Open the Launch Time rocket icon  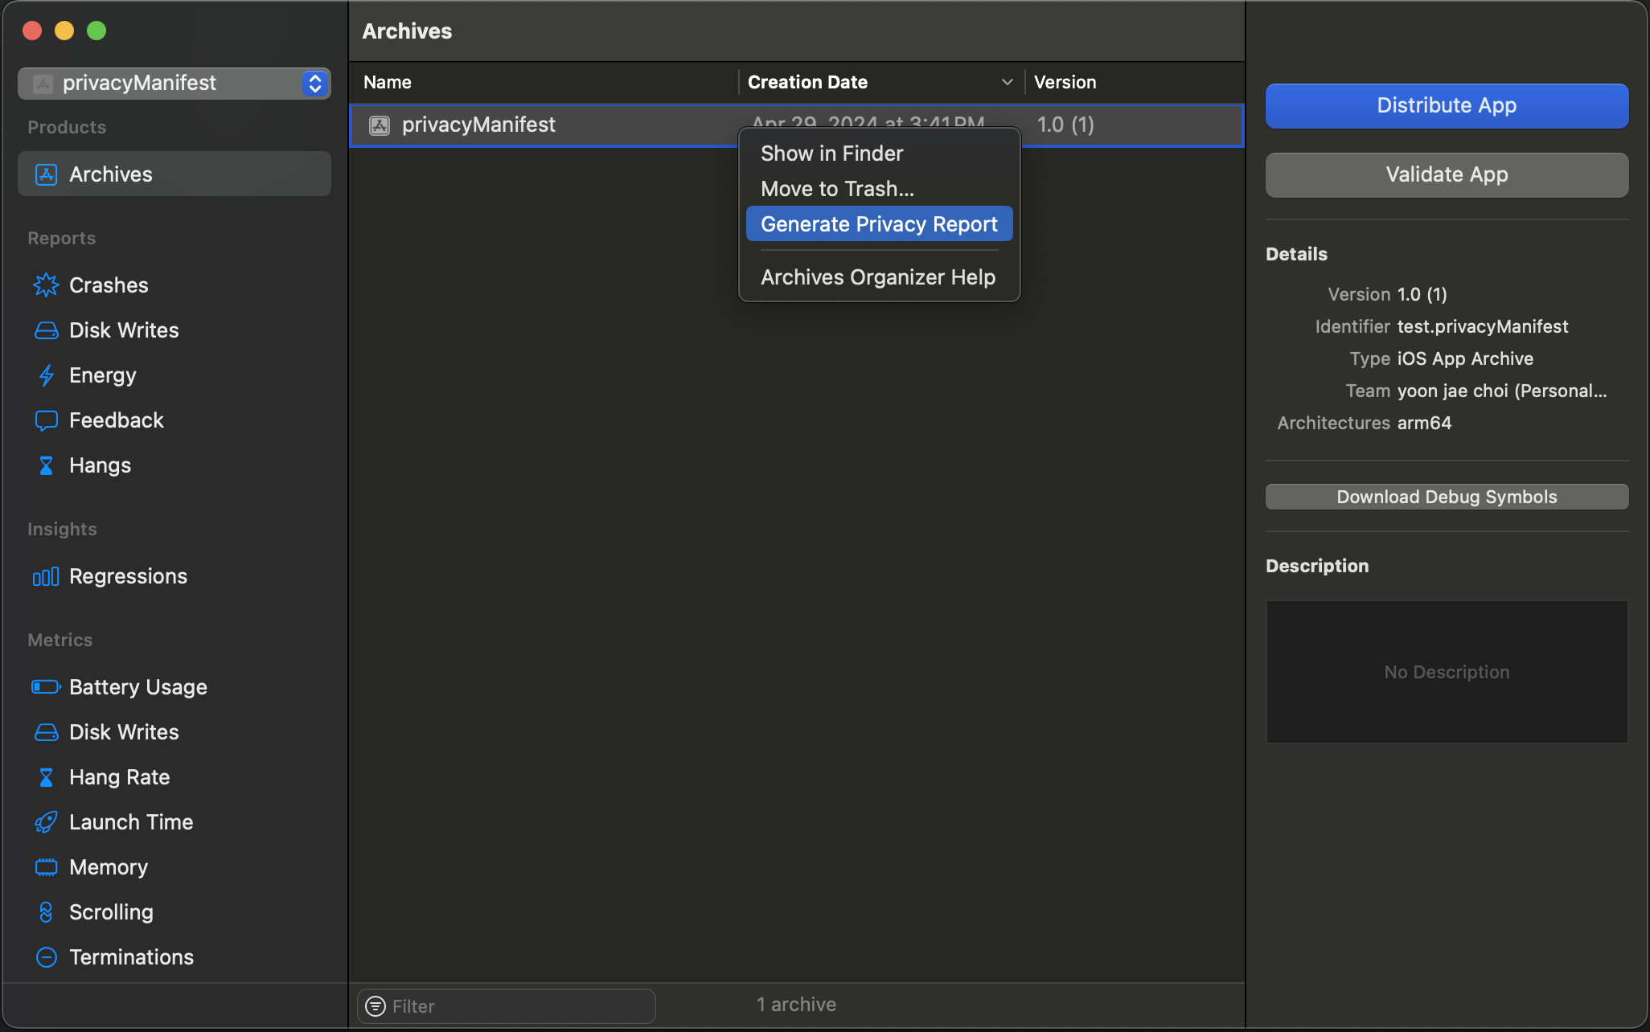point(46,822)
